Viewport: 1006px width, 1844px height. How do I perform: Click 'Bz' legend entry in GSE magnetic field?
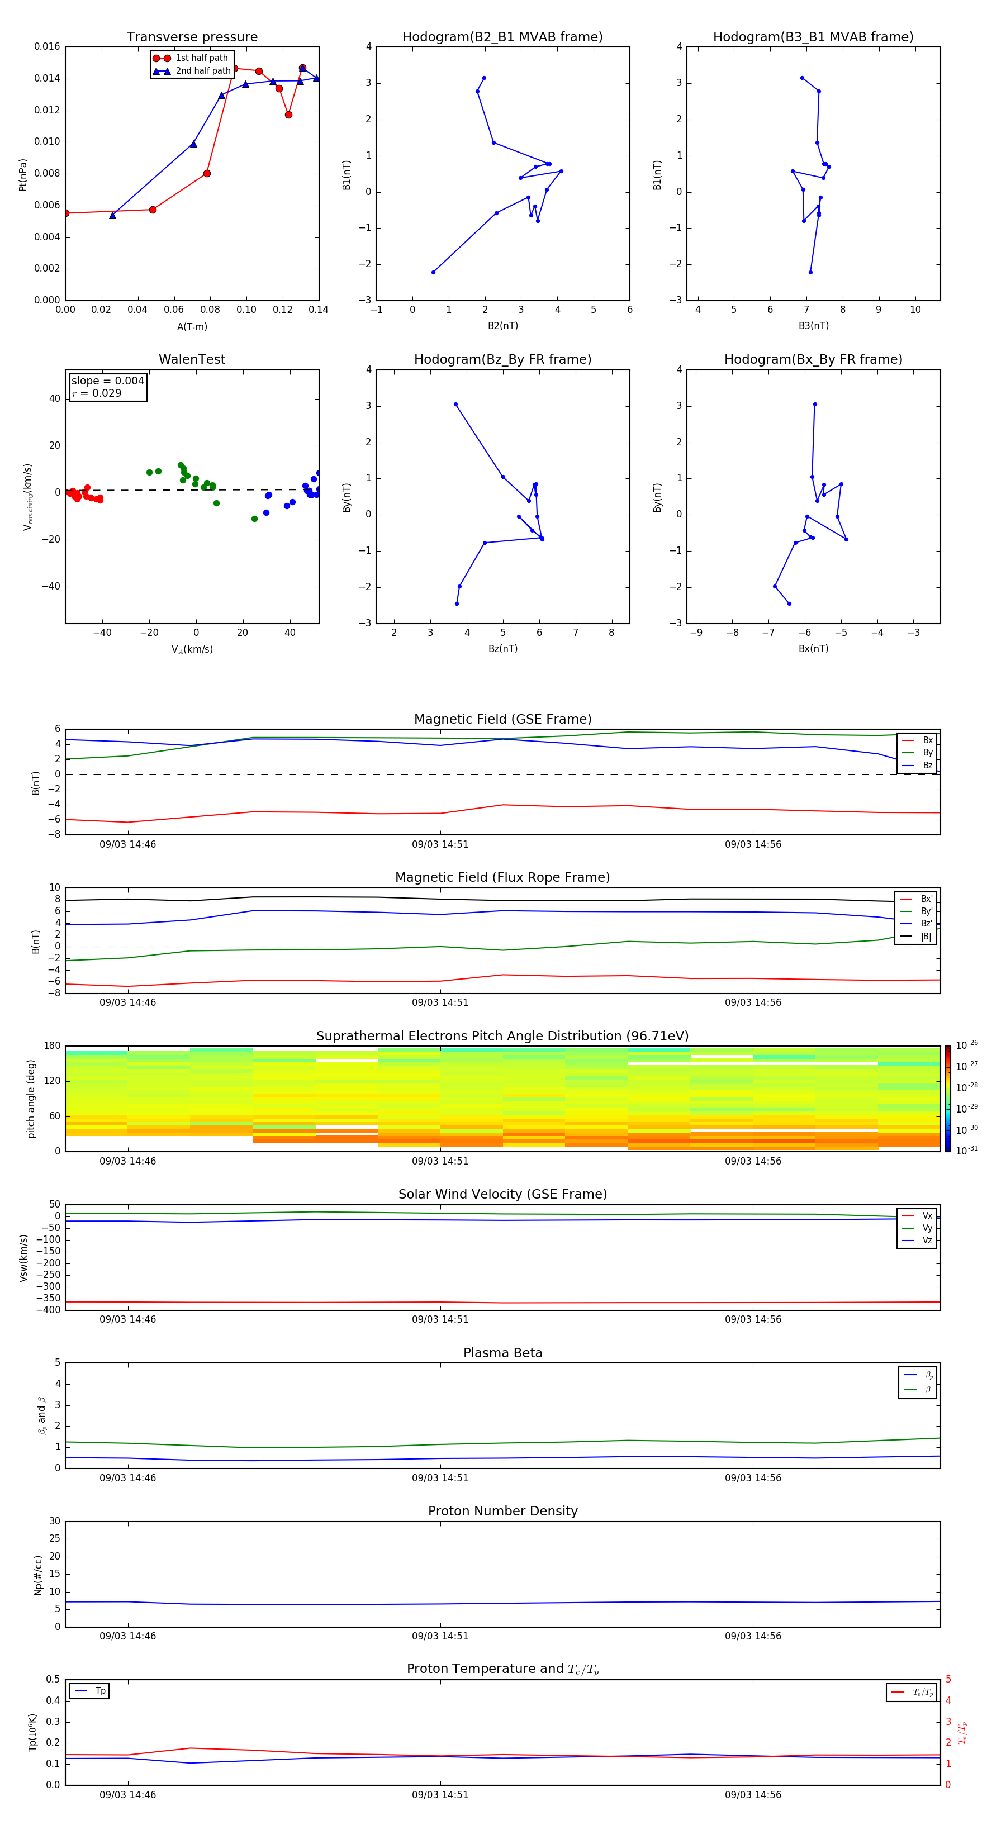click(917, 766)
